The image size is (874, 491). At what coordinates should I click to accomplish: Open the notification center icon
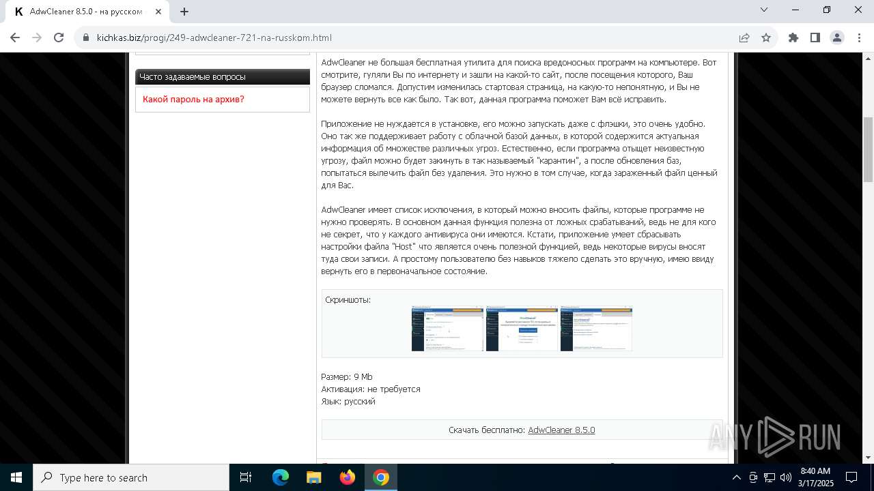coord(851,477)
